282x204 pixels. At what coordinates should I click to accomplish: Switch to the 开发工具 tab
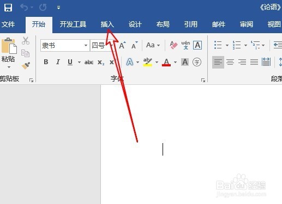point(73,24)
